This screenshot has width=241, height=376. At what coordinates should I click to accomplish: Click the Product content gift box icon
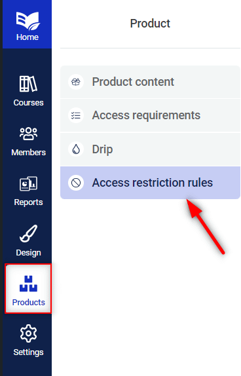coord(76,82)
